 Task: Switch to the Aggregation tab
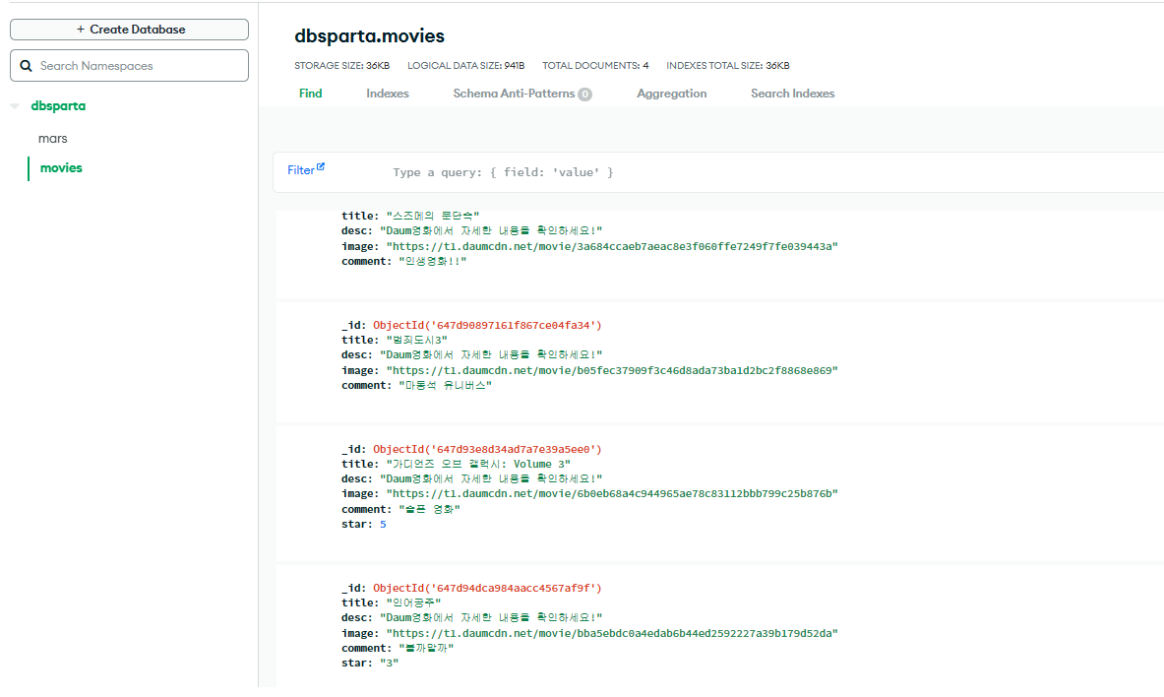point(672,94)
